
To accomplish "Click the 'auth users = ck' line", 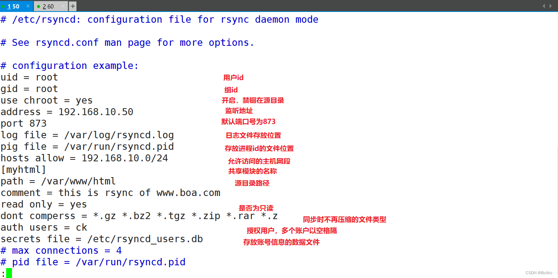I will click(x=44, y=228).
